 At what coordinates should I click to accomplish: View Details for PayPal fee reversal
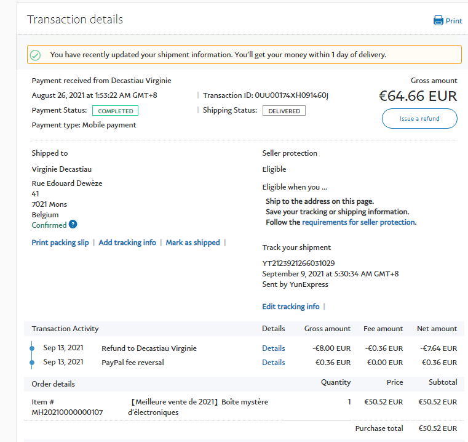[274, 363]
